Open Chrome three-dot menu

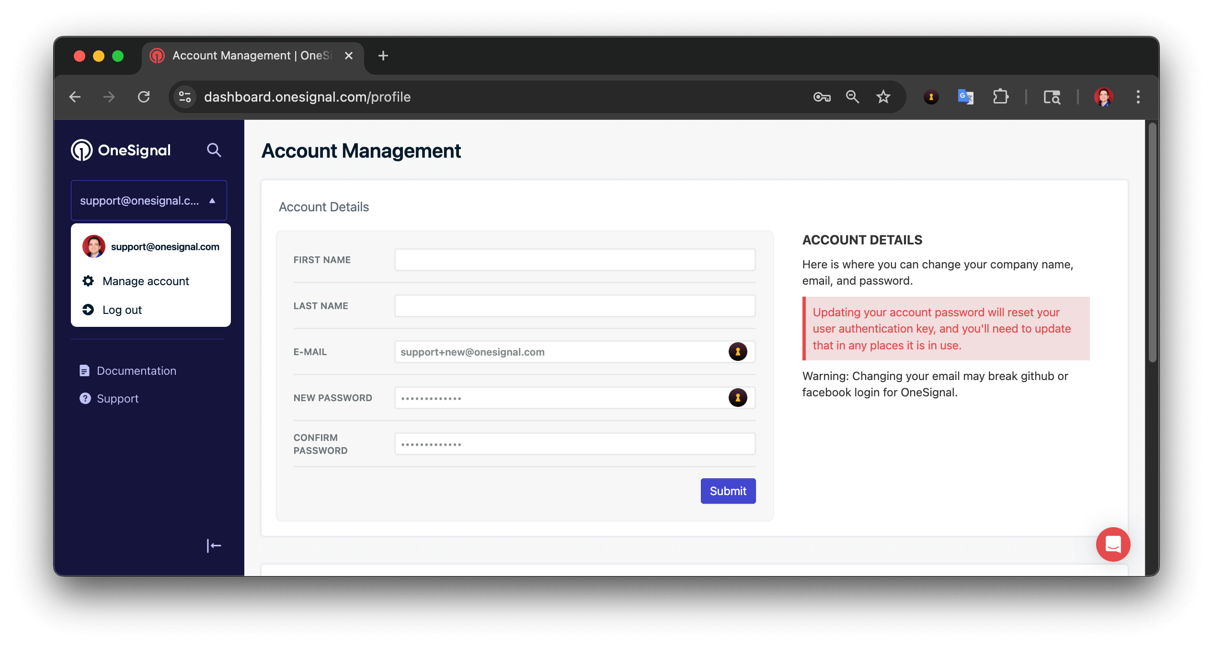pyautogui.click(x=1138, y=97)
